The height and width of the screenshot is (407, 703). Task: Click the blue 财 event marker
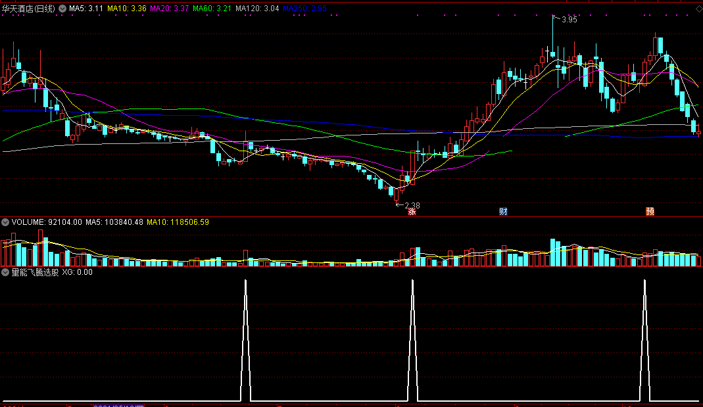click(503, 212)
